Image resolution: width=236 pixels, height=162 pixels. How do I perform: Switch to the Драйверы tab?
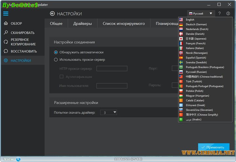coord(82,24)
